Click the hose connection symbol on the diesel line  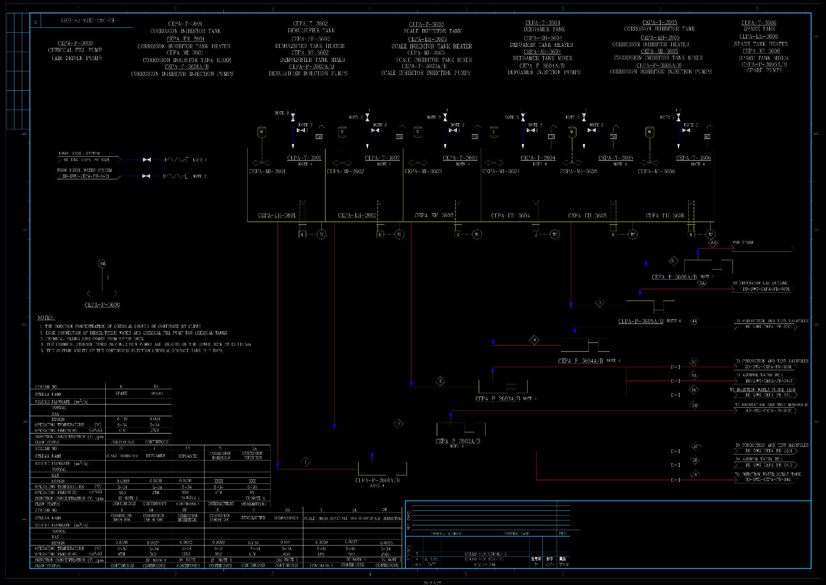coord(176,160)
